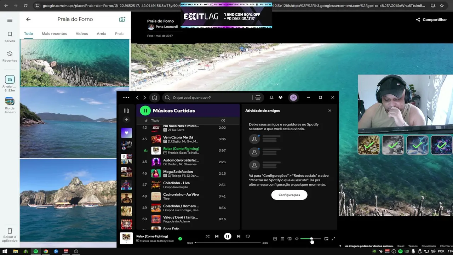Open the Spotify profile avatar H

(x=293, y=98)
